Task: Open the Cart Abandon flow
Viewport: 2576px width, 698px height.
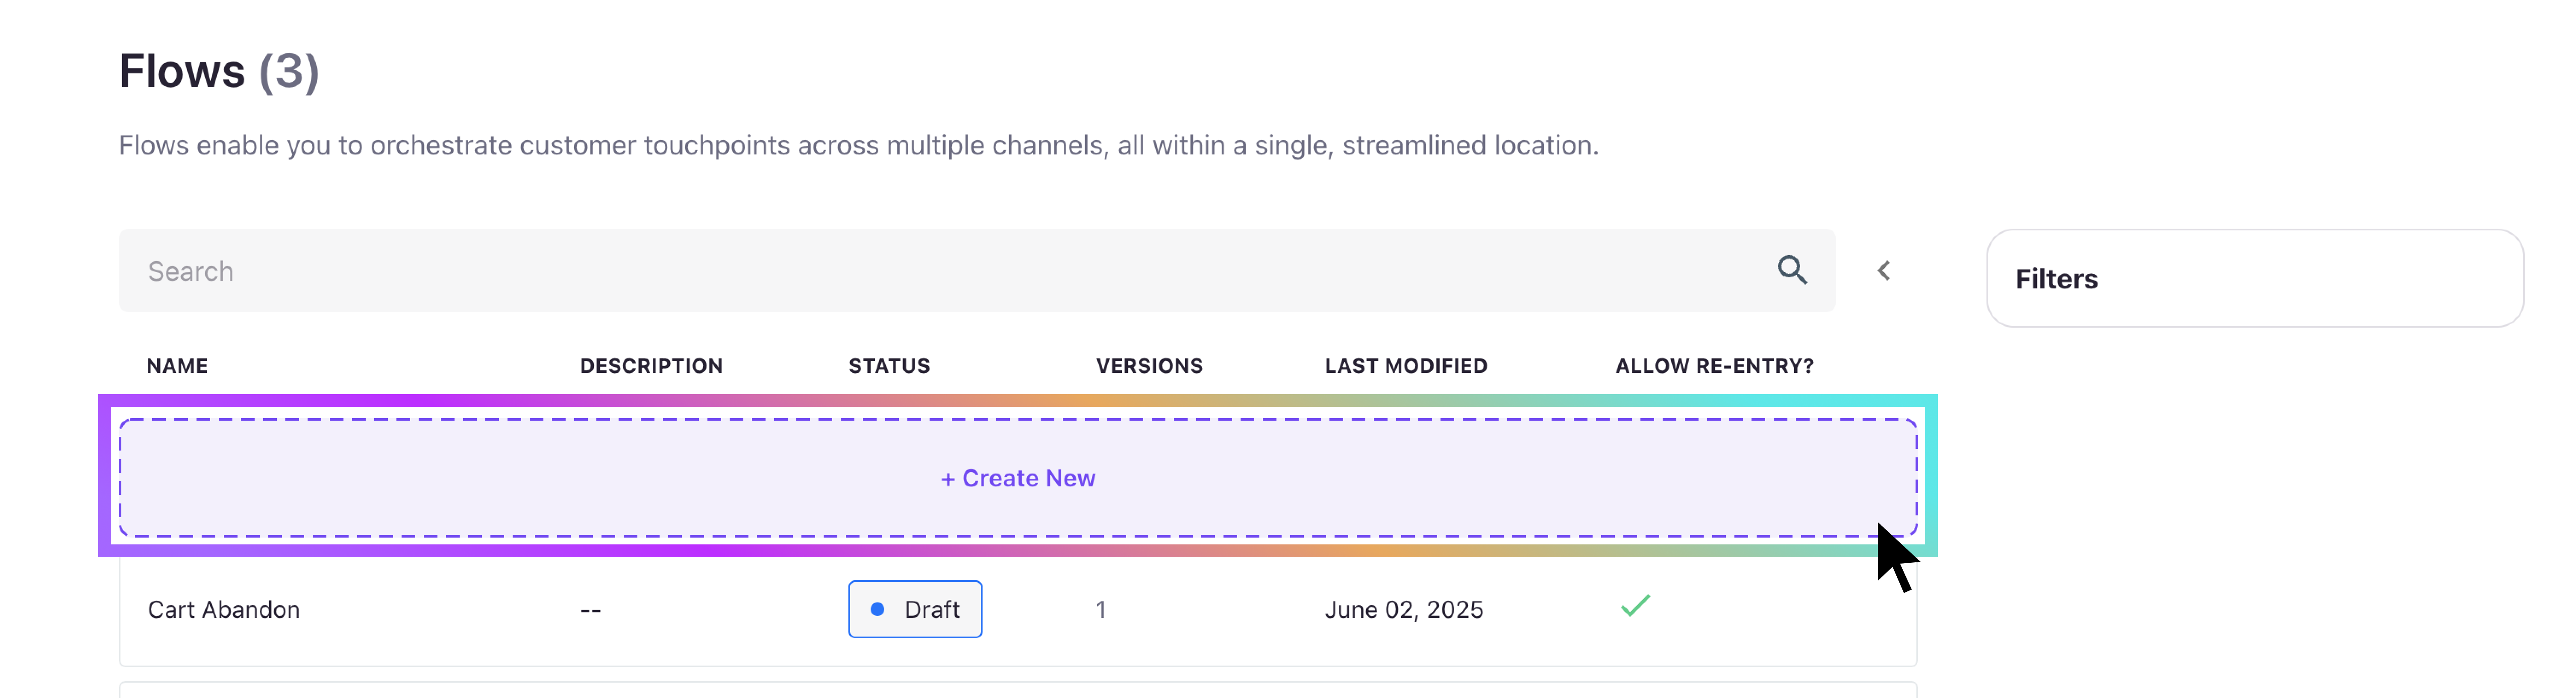Action: tap(224, 609)
